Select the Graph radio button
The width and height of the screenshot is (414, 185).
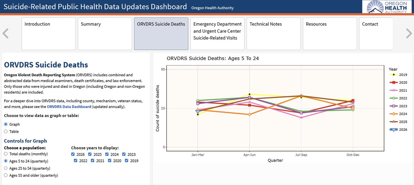point(6,124)
